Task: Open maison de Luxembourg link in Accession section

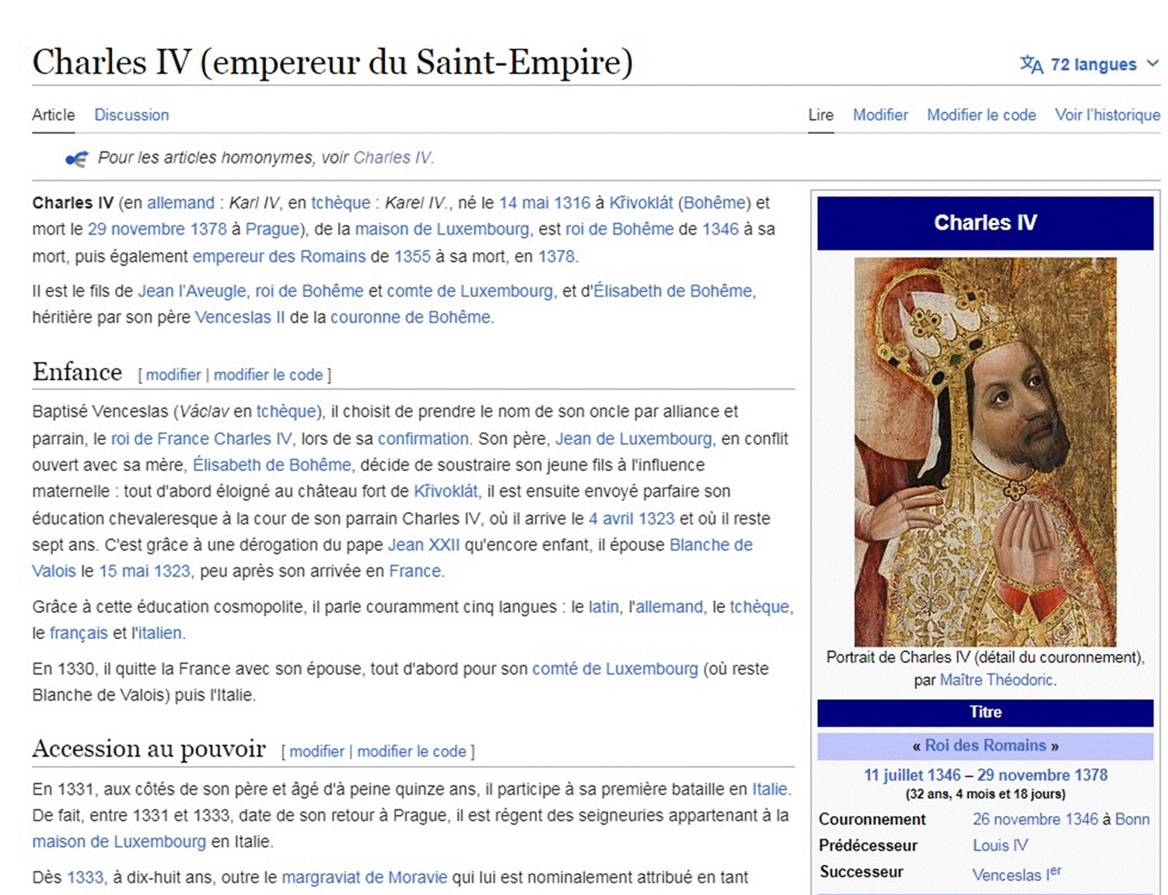Action: point(119,842)
